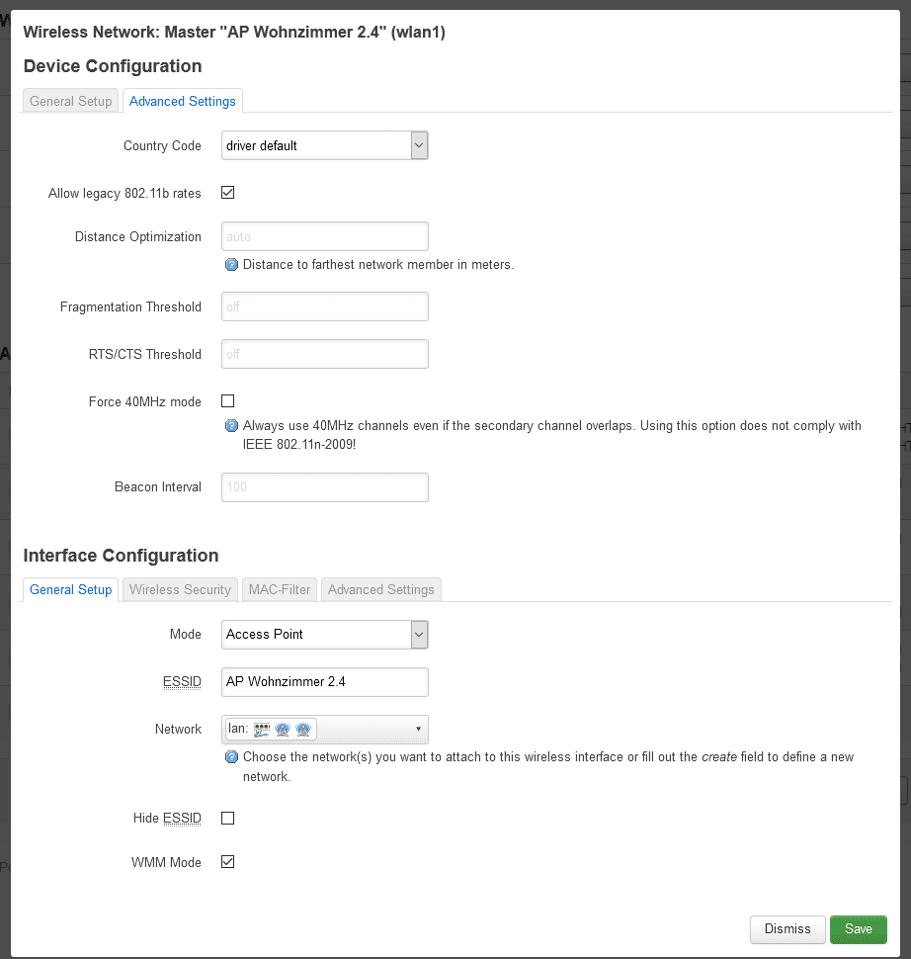Image resolution: width=911 pixels, height=959 pixels.
Task: Click into the ESSID text field
Action: (324, 681)
